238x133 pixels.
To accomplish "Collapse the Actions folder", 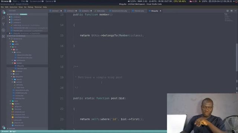I will coord(19,52).
